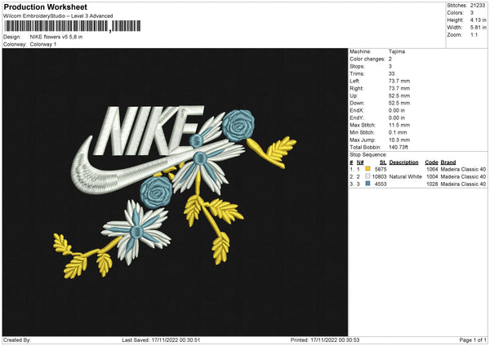Select the "Production Worksheet" title
490x346 pixels.
coord(45,7)
